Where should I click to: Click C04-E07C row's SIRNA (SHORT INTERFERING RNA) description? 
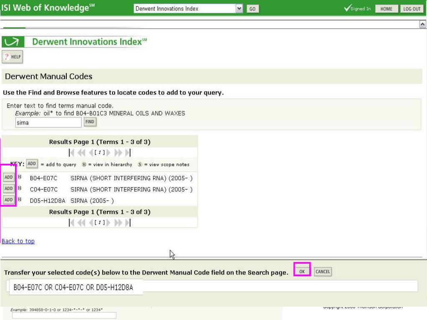click(x=131, y=190)
